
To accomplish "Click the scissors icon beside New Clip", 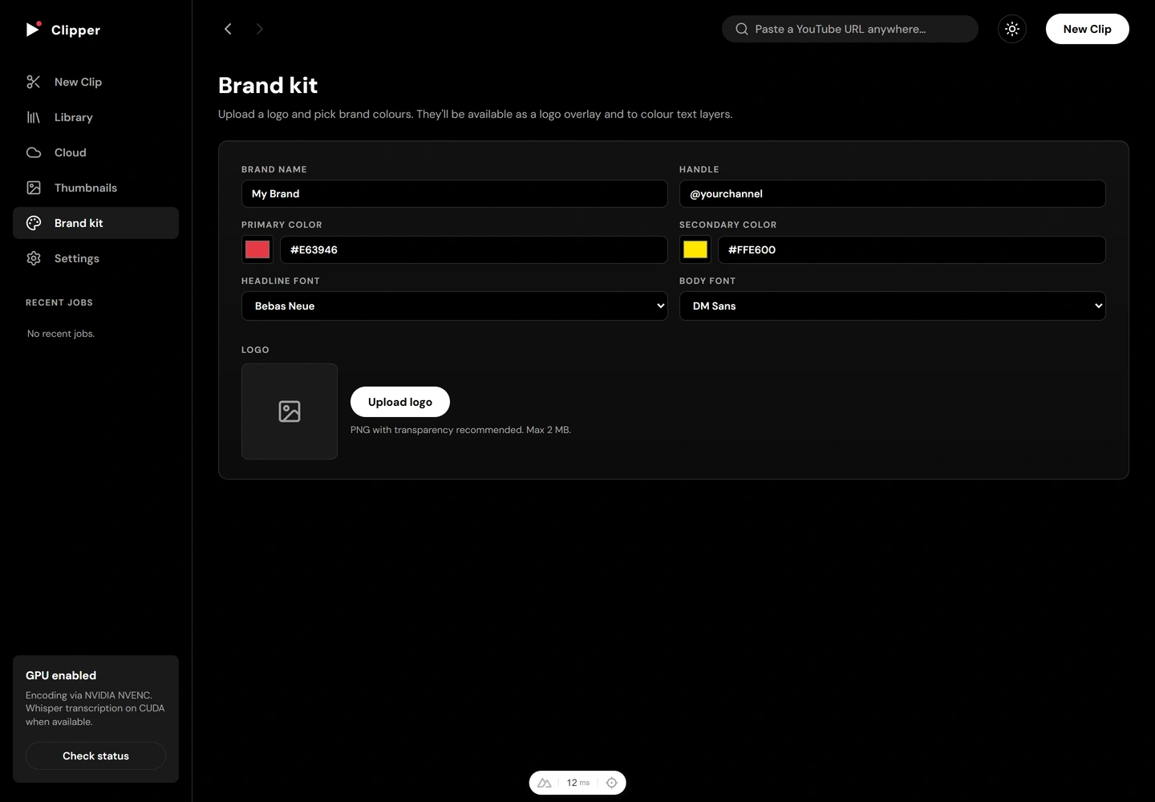I will (x=34, y=82).
